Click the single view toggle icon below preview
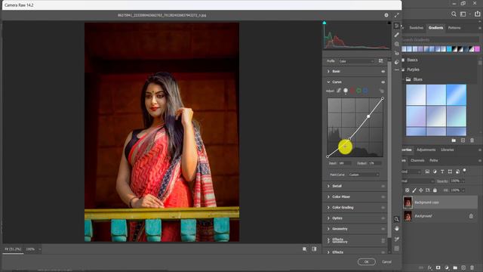483x272 pixels. 304,249
